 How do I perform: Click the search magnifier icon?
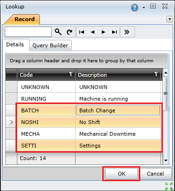pyautogui.click(x=58, y=32)
